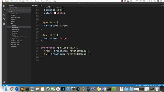Open the Explorer view in activity bar

[x=4, y=6]
